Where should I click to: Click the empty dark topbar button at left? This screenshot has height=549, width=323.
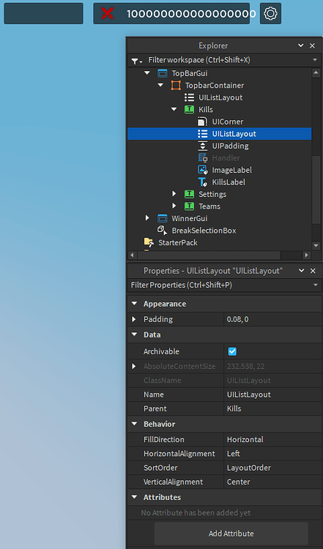pyautogui.click(x=43, y=14)
